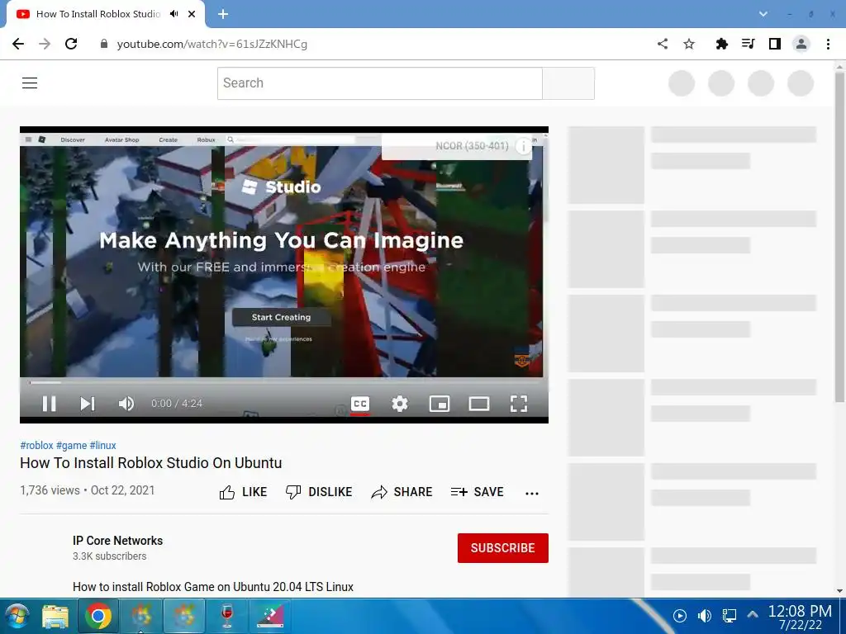
Task: Adjust system volume in tray
Action: [704, 616]
